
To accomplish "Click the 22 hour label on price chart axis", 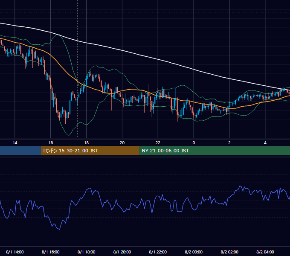I will pyautogui.click(x=158, y=143).
